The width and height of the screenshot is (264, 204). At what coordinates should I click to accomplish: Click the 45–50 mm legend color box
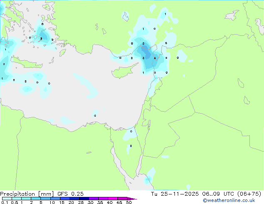[122, 199]
